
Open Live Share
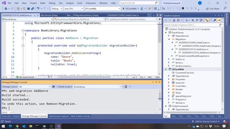(212, 9)
